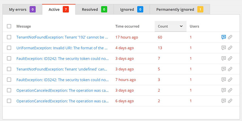Image resolution: width=242 pixels, height=121 pixels.
Task: Open TenantNotFoundException Tenant 'undefined' error link
Action: (x=62, y=69)
